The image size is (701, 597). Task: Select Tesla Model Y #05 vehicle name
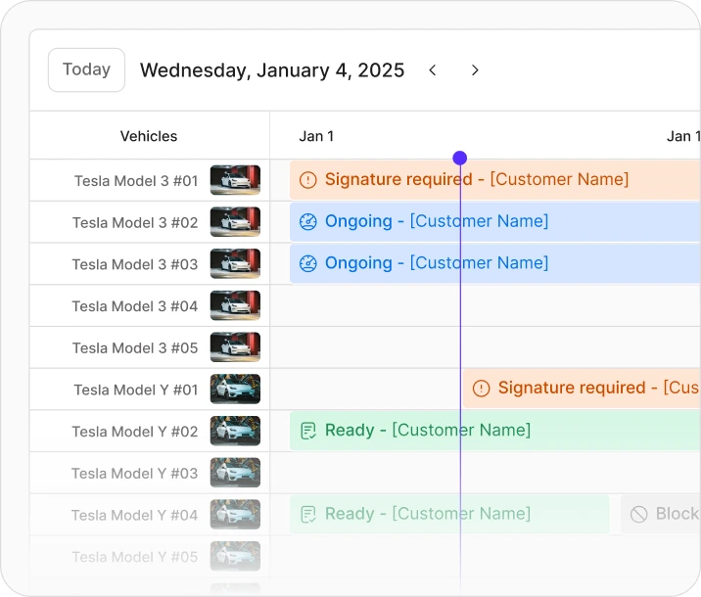(134, 557)
